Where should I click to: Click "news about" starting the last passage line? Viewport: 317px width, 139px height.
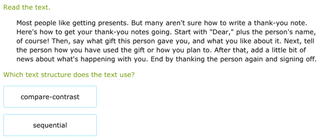pyautogui.click(x=32, y=59)
